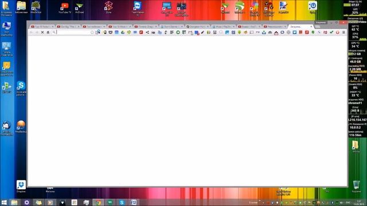Open the Skype desktop shortcut
The height and width of the screenshot is (206, 367).
click(21, 88)
